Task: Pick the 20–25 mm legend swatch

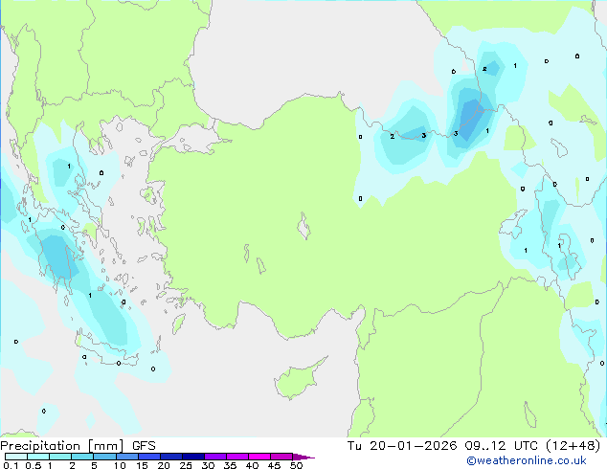Action: point(170,457)
